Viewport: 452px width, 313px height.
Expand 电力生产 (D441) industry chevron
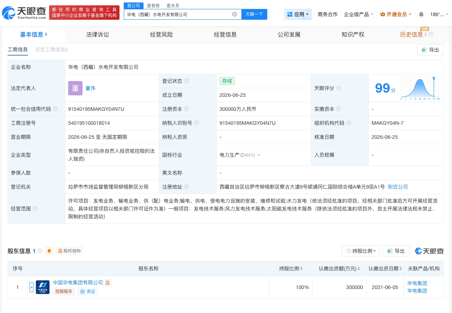click(x=259, y=155)
